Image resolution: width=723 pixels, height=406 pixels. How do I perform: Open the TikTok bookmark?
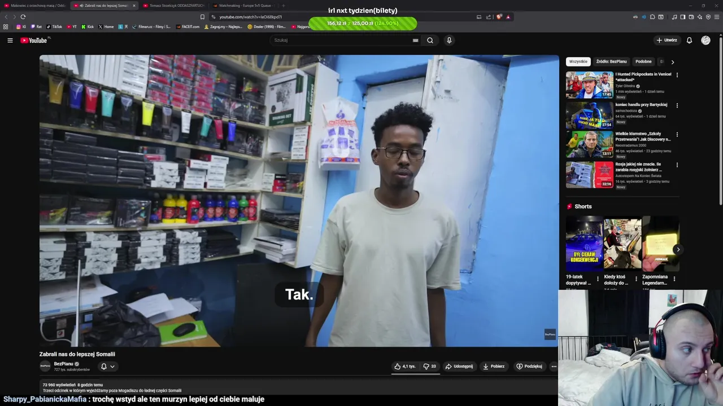click(x=54, y=27)
